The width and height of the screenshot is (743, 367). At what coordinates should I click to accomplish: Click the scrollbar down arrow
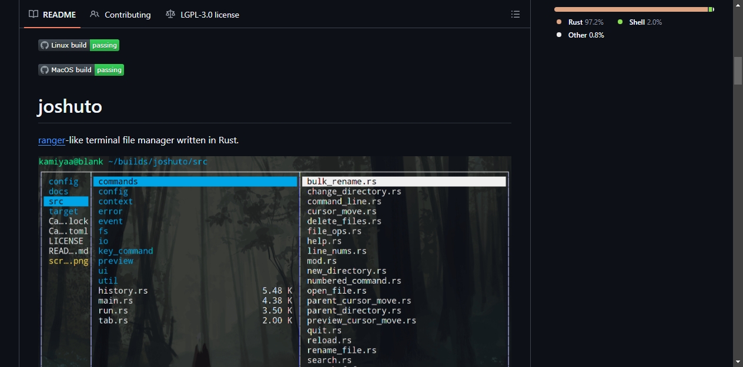click(x=738, y=362)
